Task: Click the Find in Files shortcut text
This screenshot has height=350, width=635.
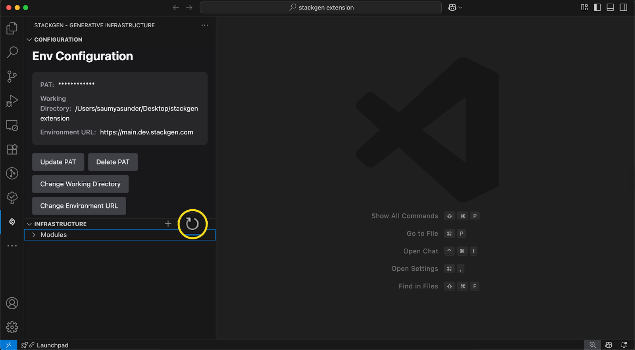Action: [x=418, y=286]
